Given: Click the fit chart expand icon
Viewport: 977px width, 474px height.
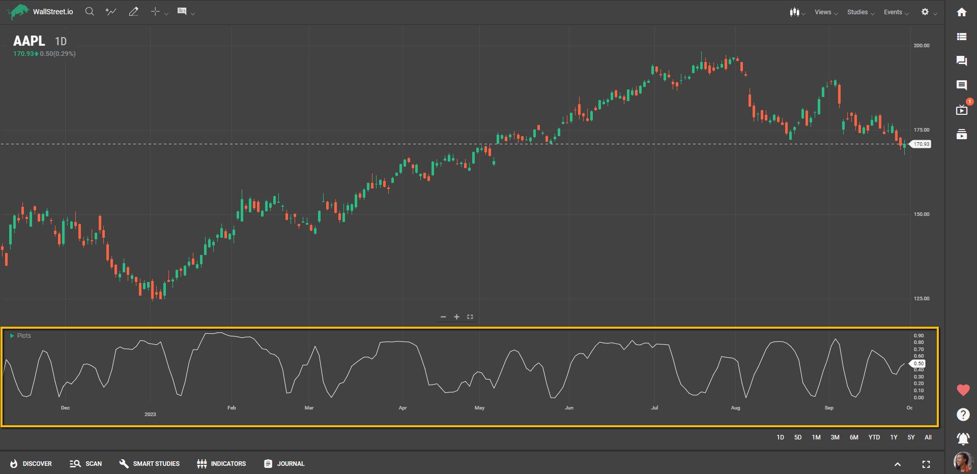Looking at the screenshot, I should tap(470, 317).
